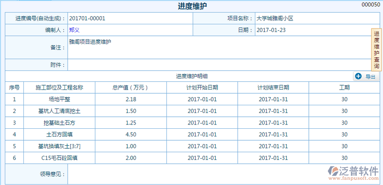Click the blue plus icon beside 导出
Image resolution: width=383 pixels, height=185 pixels.
tap(358, 76)
